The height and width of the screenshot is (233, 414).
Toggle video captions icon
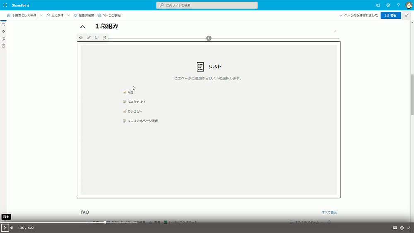(395, 228)
